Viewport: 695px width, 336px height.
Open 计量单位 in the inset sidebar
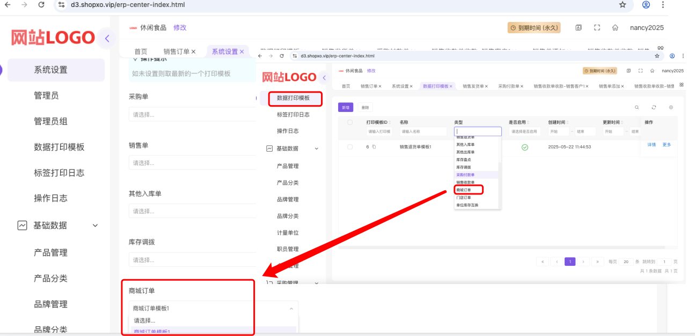pos(288,233)
